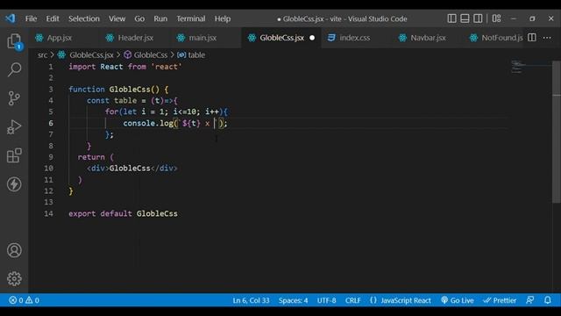Image resolution: width=561 pixels, height=316 pixels.
Task: Open the Thunder Client lightning icon
Action: [14, 184]
